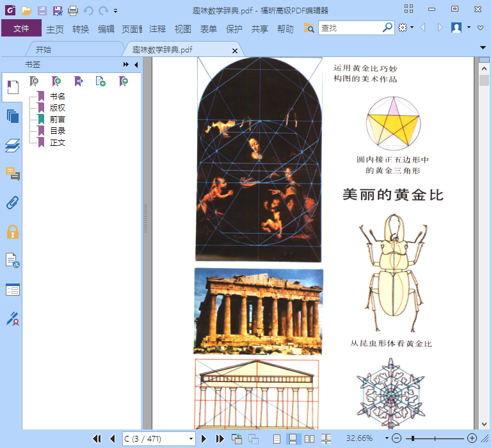Image resolution: width=491 pixels, height=448 pixels.
Task: Go to the next page
Action: [x=204, y=438]
